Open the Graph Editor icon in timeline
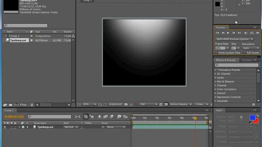Screen dimensions: 262x147 click(x=125, y=117)
